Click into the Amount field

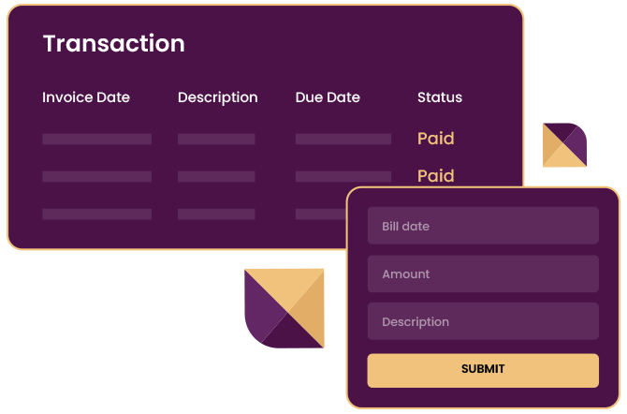(x=482, y=274)
